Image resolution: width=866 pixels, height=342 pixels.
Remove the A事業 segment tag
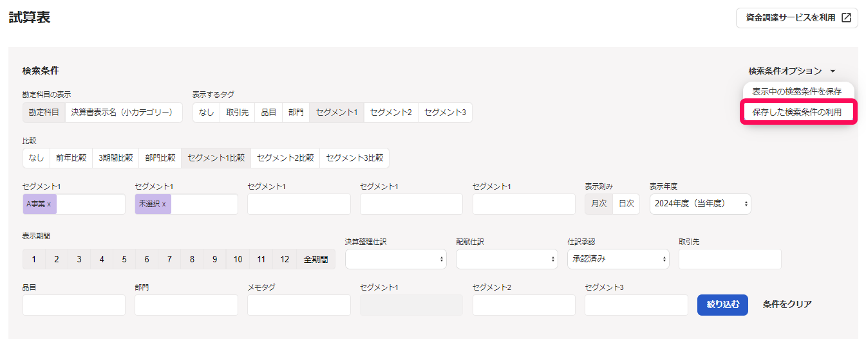pos(50,204)
